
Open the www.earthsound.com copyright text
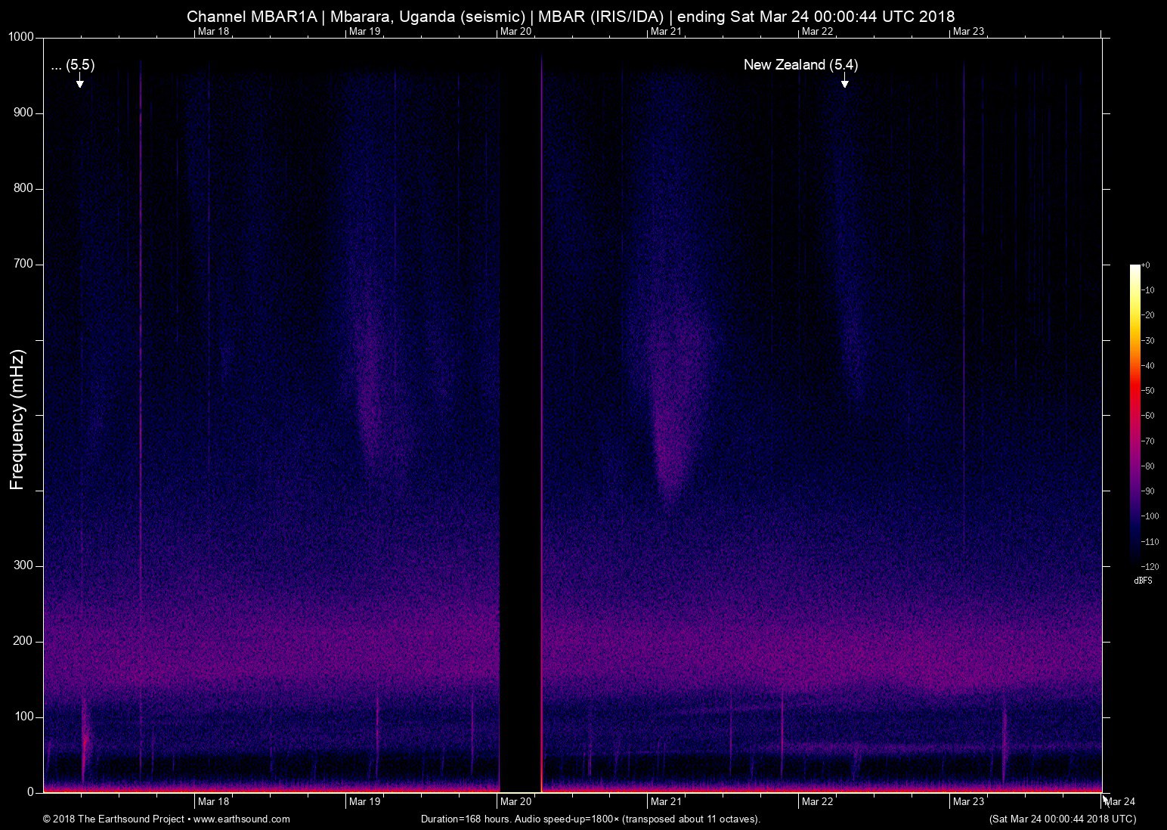[x=166, y=819]
